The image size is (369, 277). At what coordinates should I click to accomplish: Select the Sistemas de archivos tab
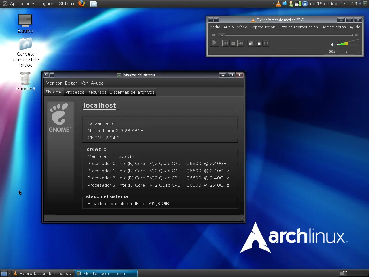coord(132,92)
